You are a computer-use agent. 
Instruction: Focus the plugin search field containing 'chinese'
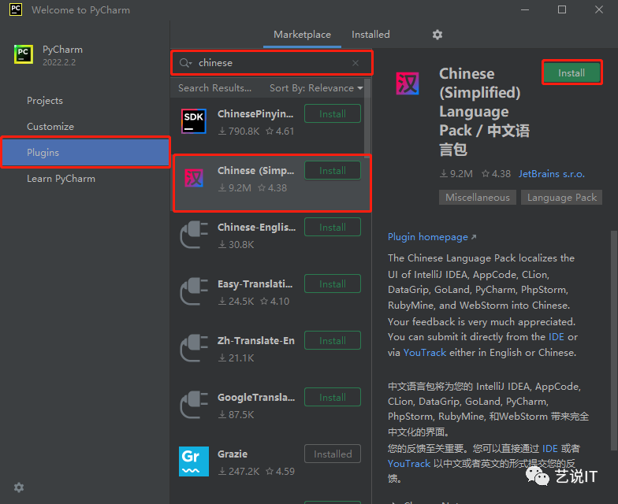click(271, 63)
